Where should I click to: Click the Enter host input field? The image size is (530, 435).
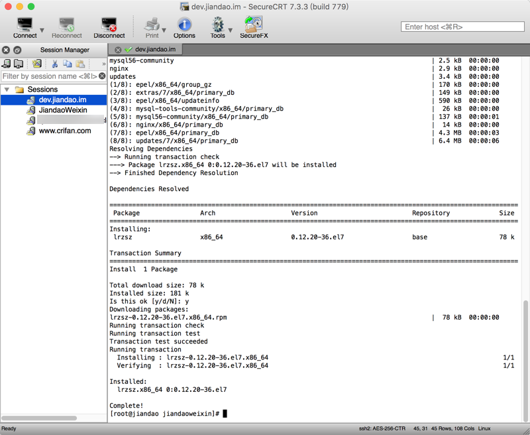[462, 27]
